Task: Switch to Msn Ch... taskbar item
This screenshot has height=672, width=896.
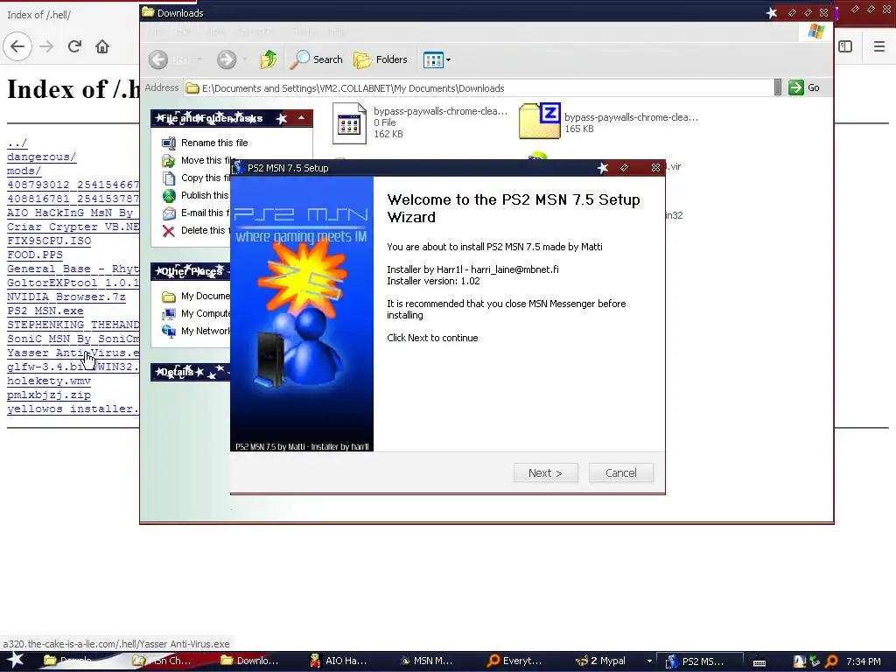Action: [x=162, y=661]
